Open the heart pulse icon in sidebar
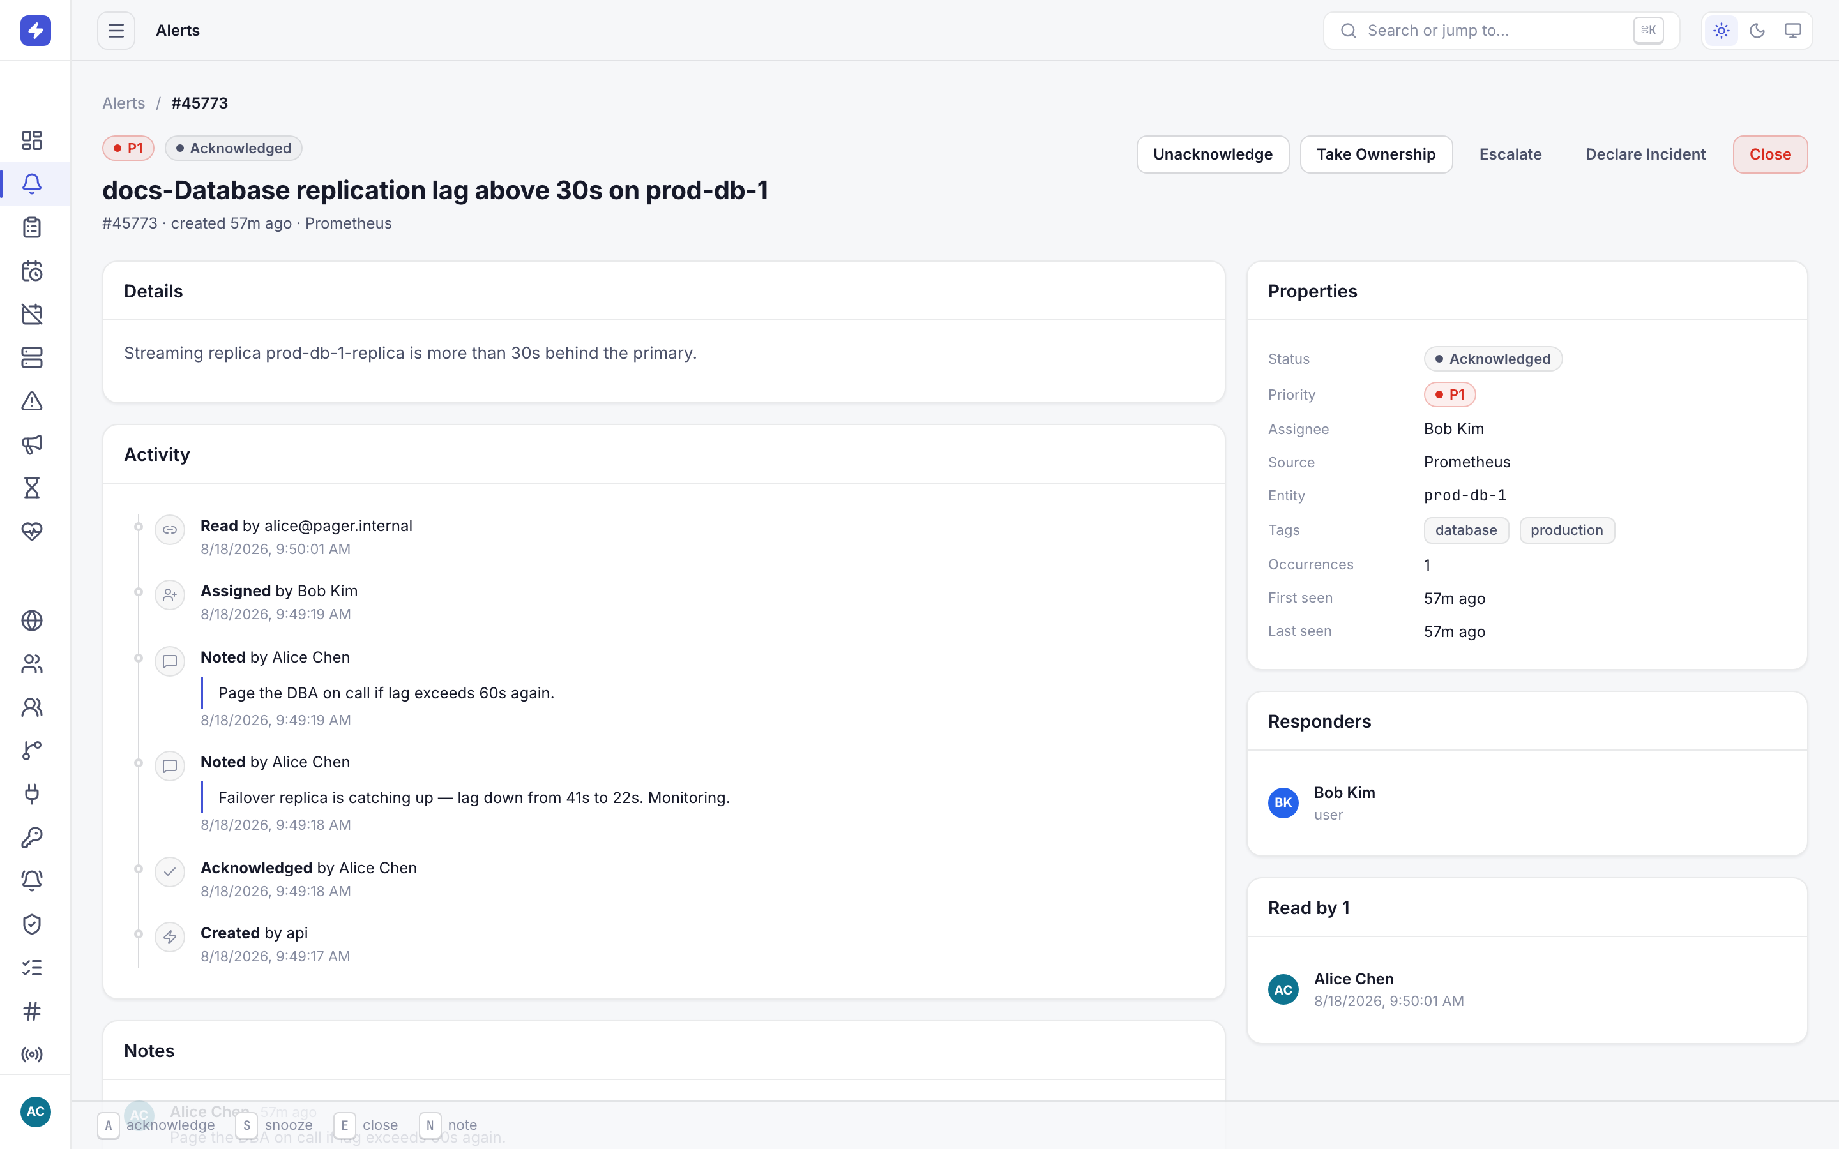1839x1149 pixels. point(32,530)
